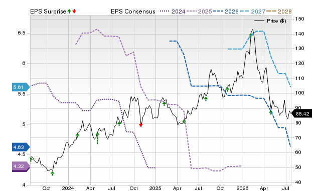Image resolution: width=321 pixels, height=191 pixels.
Task: Click the 2025 label on the time axis
Action: (155, 188)
